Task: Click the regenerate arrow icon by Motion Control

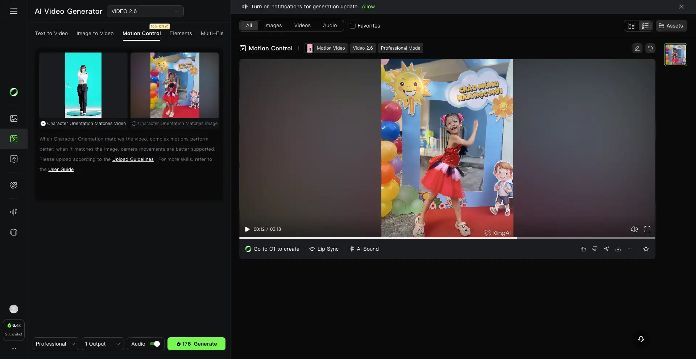Action: (x=650, y=48)
